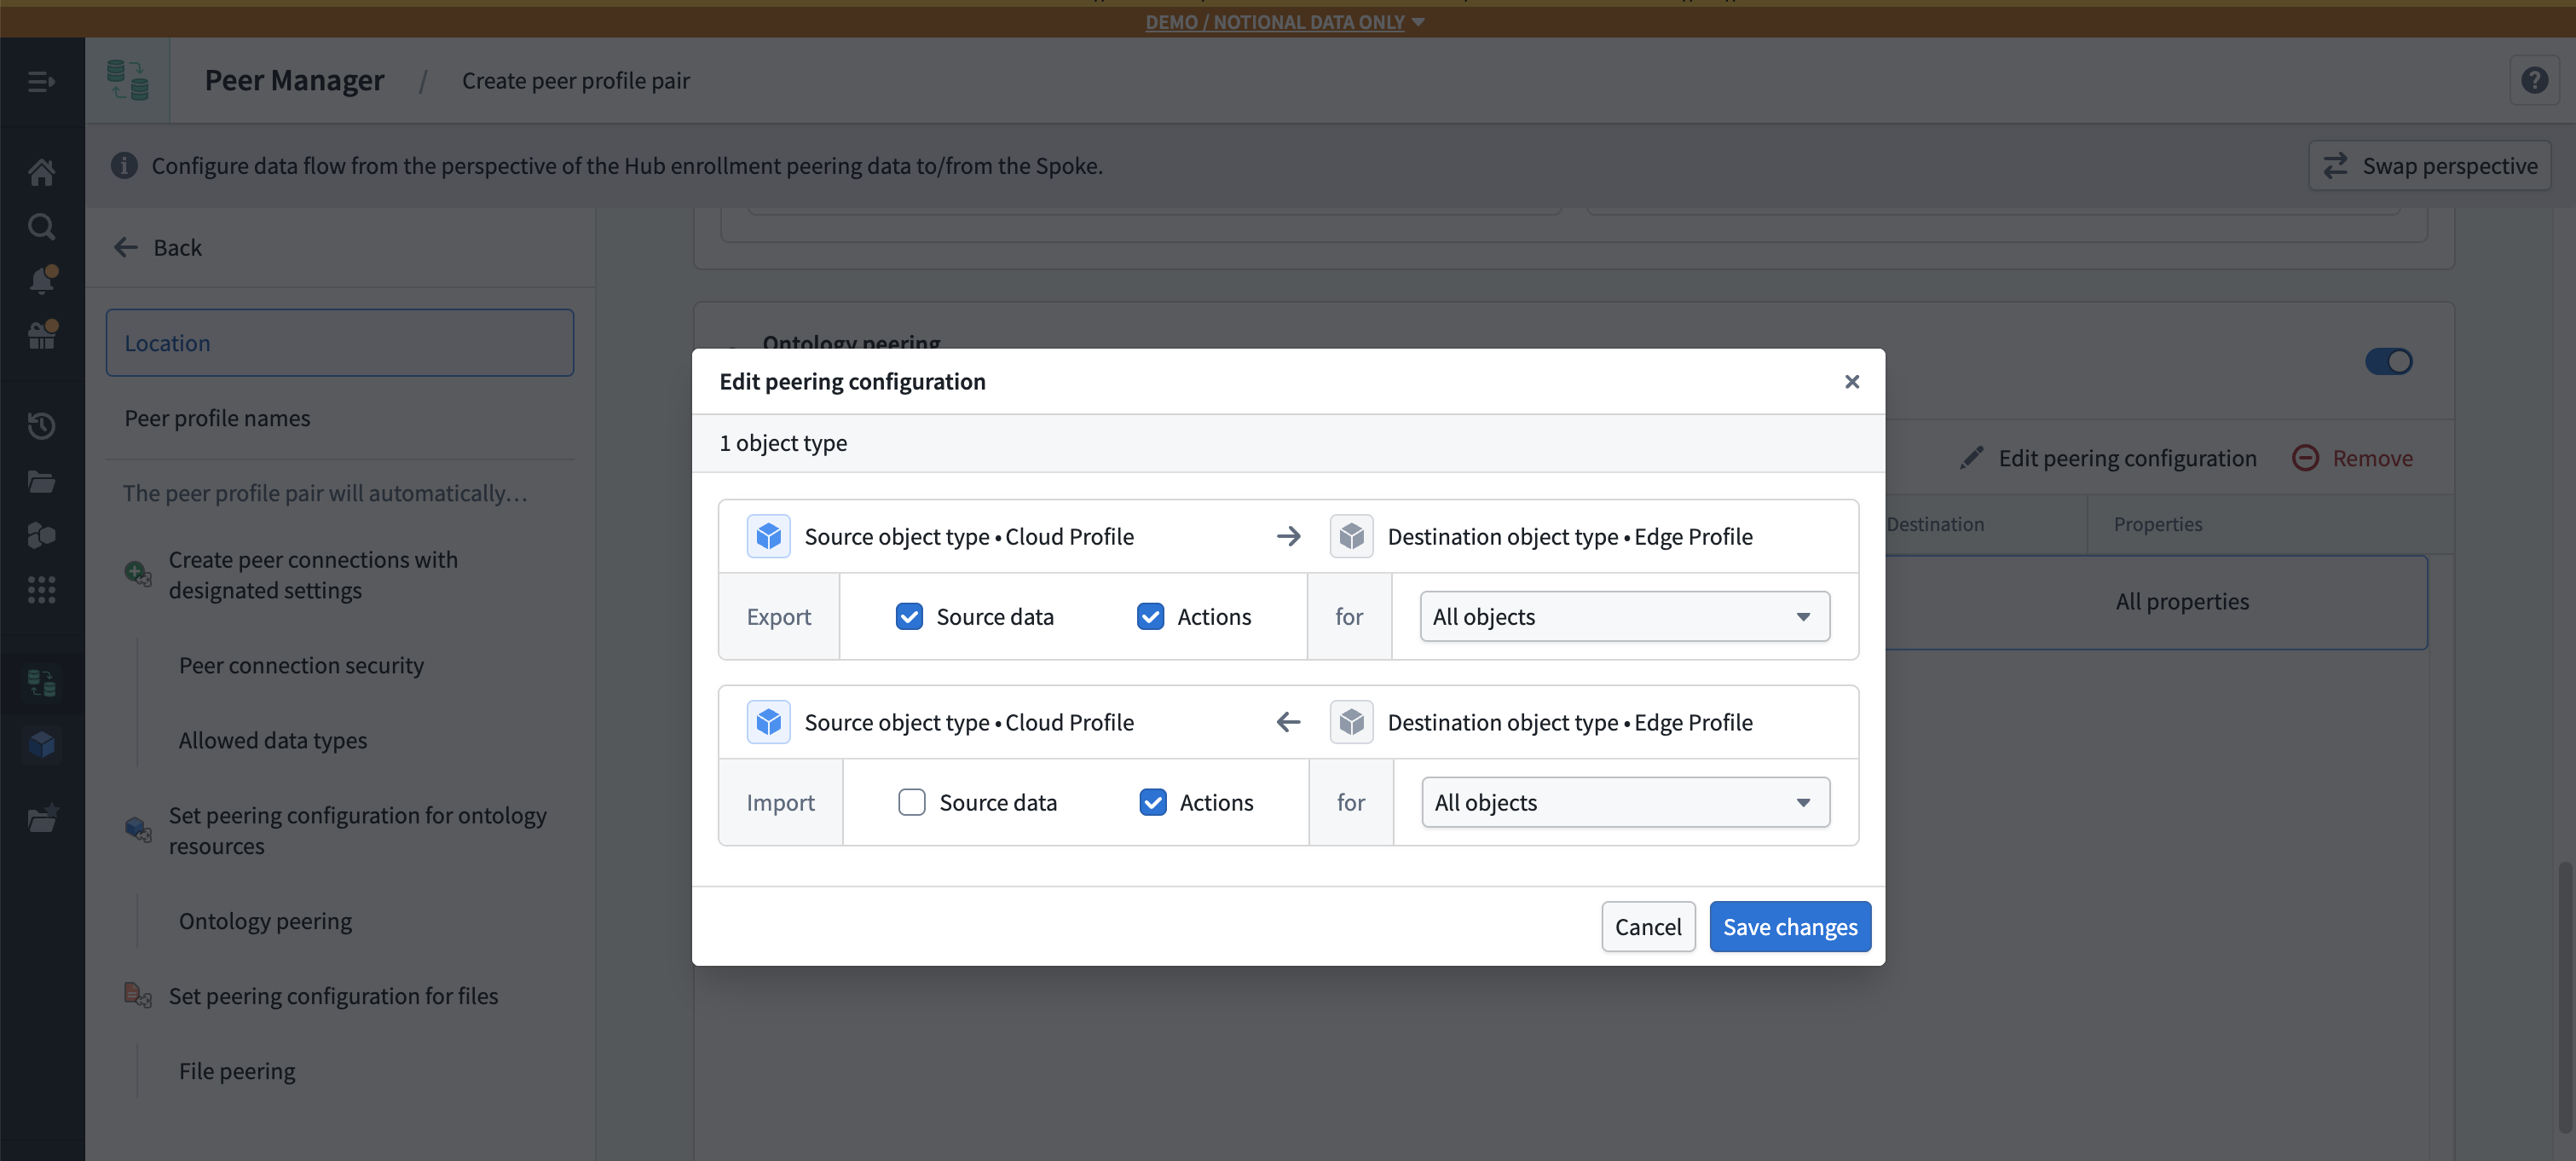
Task: Click the All properties cell
Action: click(2182, 601)
